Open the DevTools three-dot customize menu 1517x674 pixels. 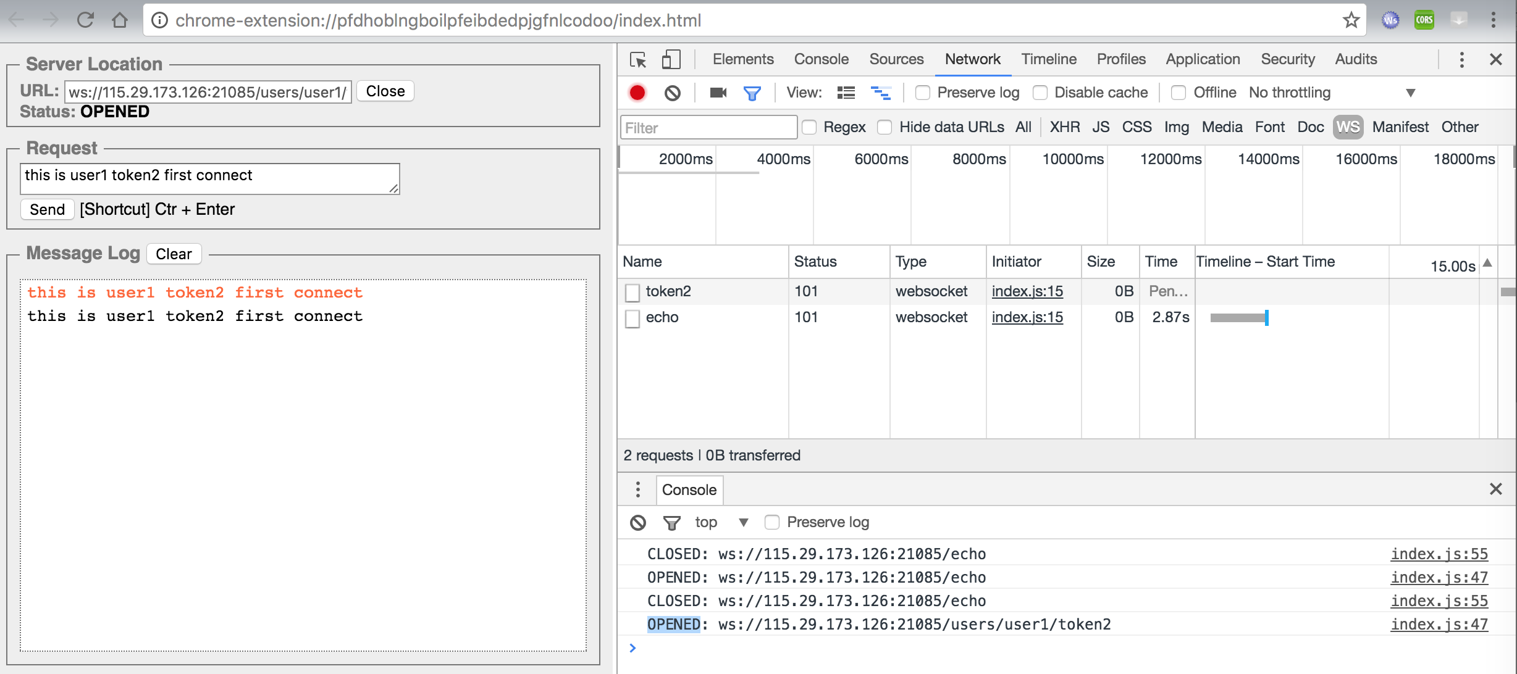click(x=1461, y=60)
